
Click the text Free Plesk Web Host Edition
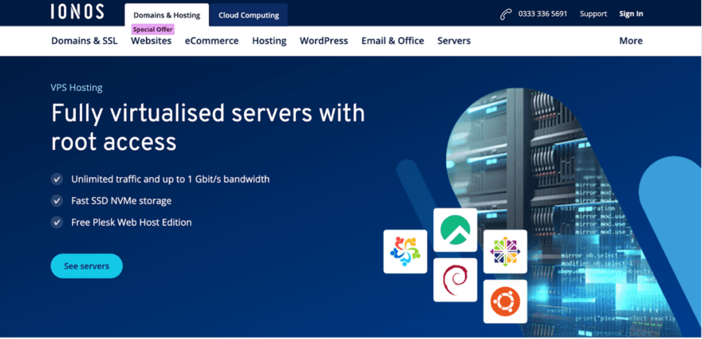pyautogui.click(x=131, y=223)
